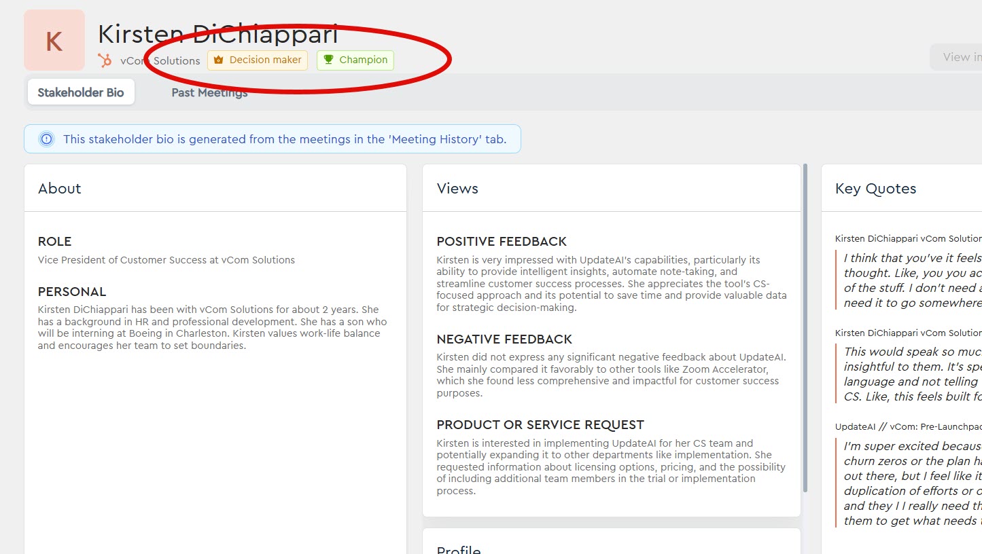
Task: Click the crown icon in Decision maker badge
Action: pos(218,60)
